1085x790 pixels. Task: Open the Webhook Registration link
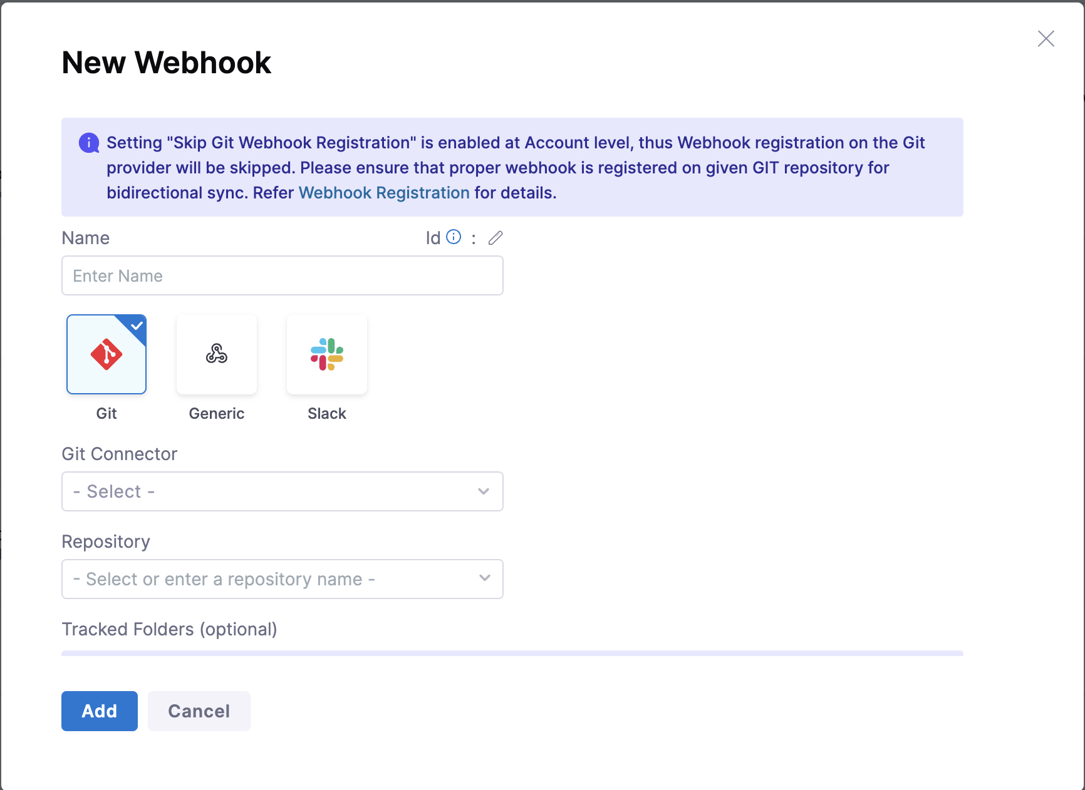click(x=383, y=192)
